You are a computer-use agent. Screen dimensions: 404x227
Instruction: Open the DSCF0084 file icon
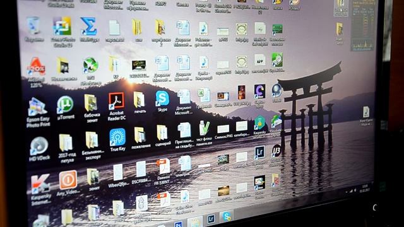pyautogui.click(x=141, y=169)
